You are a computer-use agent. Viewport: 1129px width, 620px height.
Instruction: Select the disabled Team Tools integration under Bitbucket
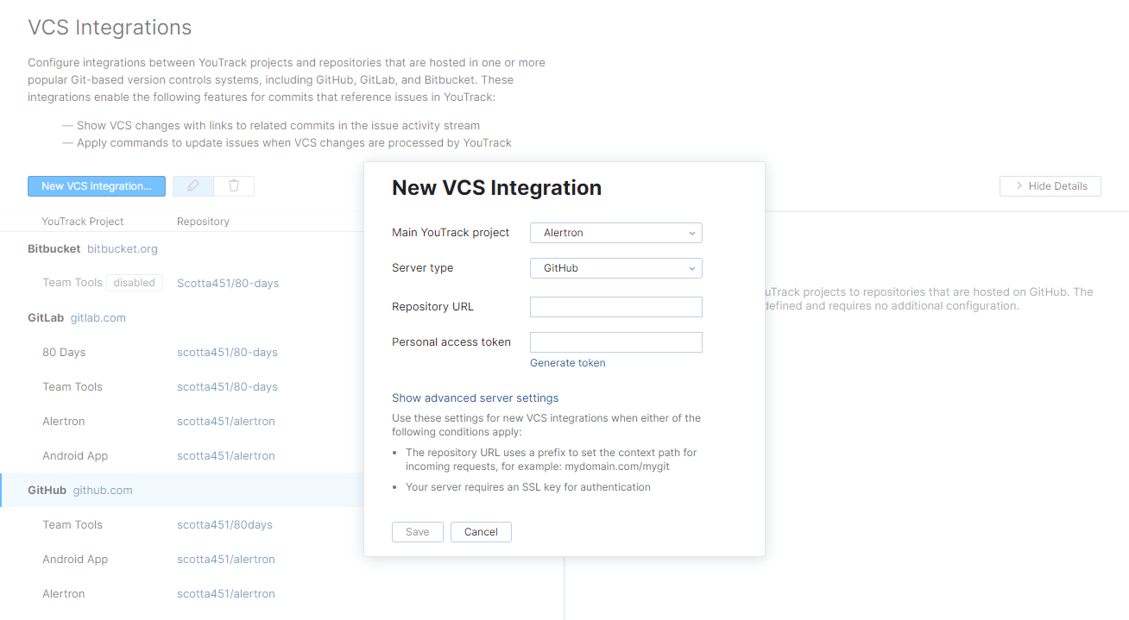coord(73,282)
